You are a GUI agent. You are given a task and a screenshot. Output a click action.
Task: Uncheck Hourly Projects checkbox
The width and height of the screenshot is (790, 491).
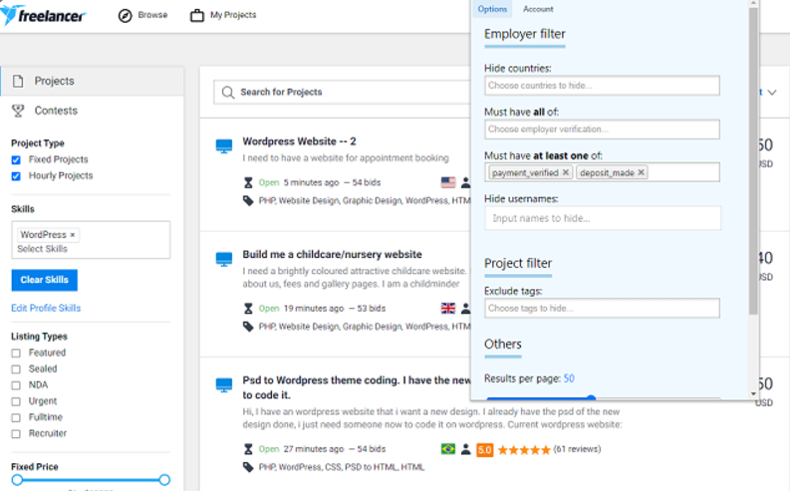[16, 176]
